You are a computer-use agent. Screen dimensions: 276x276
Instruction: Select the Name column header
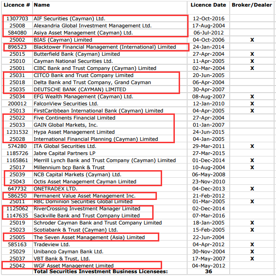[x=42, y=5]
